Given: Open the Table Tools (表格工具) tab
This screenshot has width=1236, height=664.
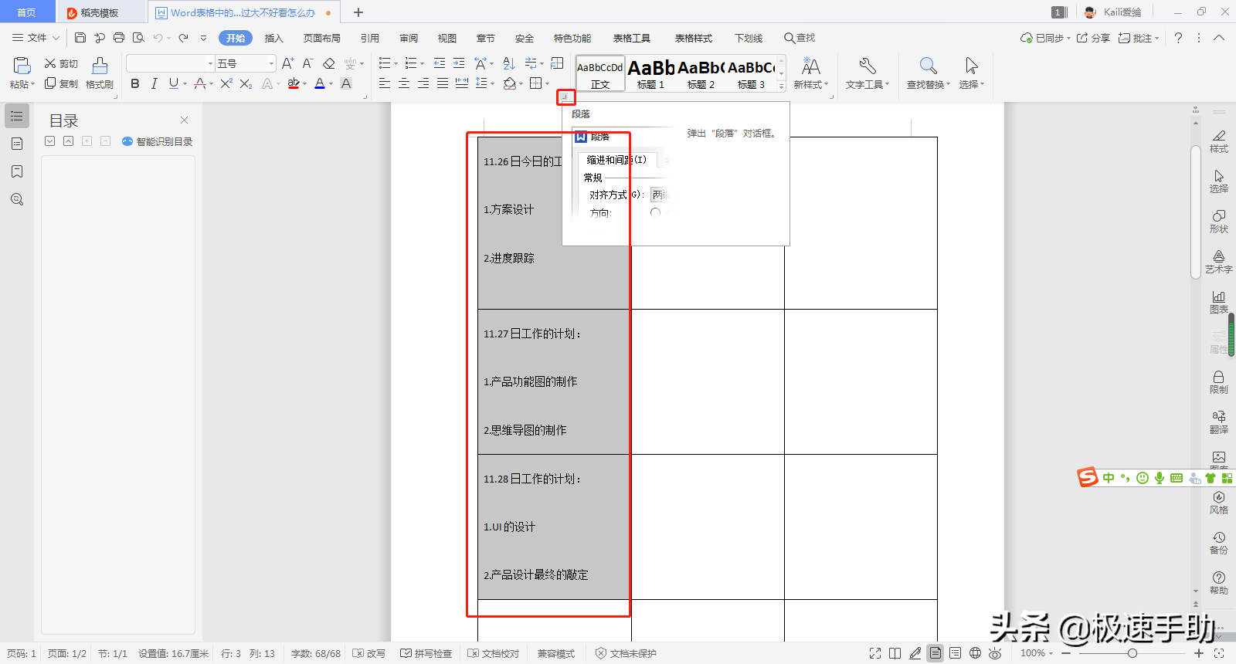Looking at the screenshot, I should [632, 38].
